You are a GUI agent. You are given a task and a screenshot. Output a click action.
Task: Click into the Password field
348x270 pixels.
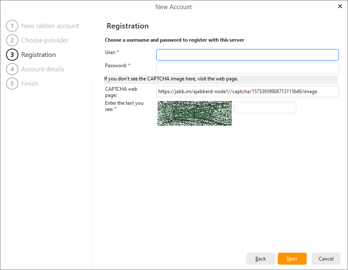pyautogui.click(x=247, y=68)
